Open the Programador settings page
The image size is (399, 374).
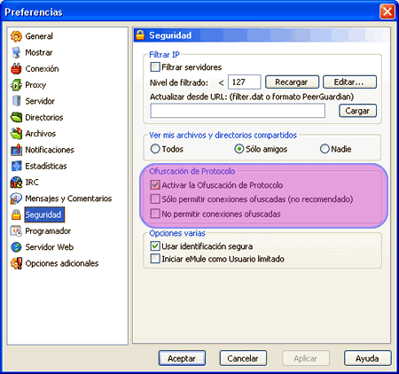(48, 231)
